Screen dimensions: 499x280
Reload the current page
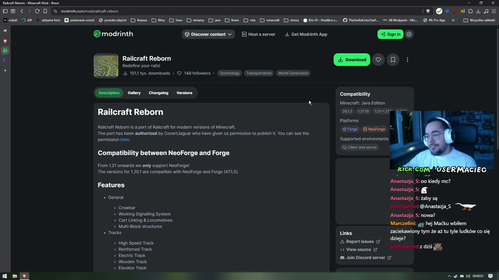(x=37, y=11)
